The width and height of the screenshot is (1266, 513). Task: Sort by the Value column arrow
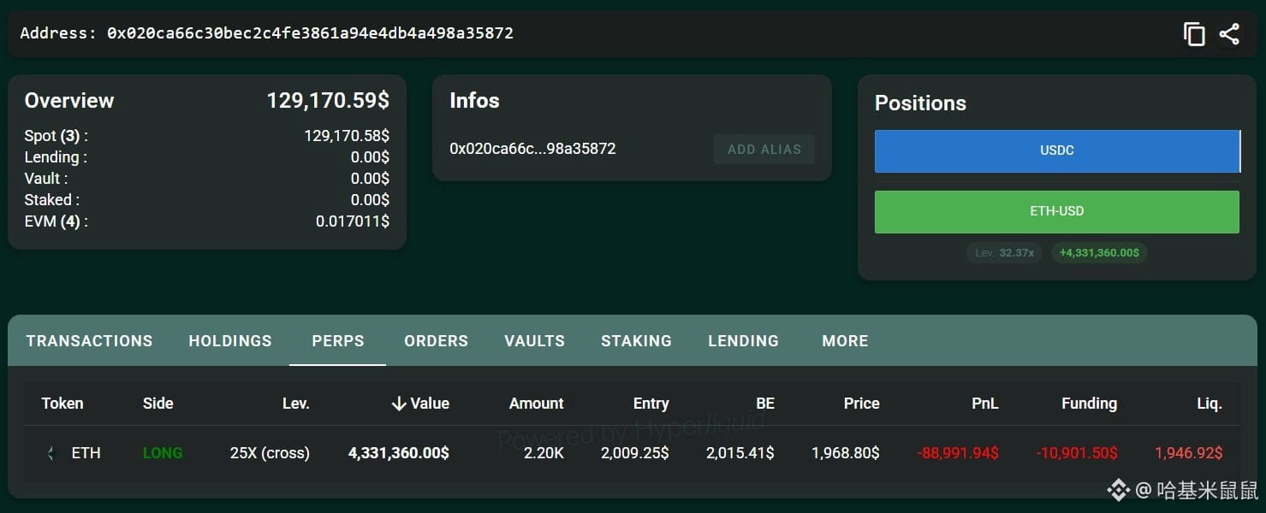coord(398,404)
